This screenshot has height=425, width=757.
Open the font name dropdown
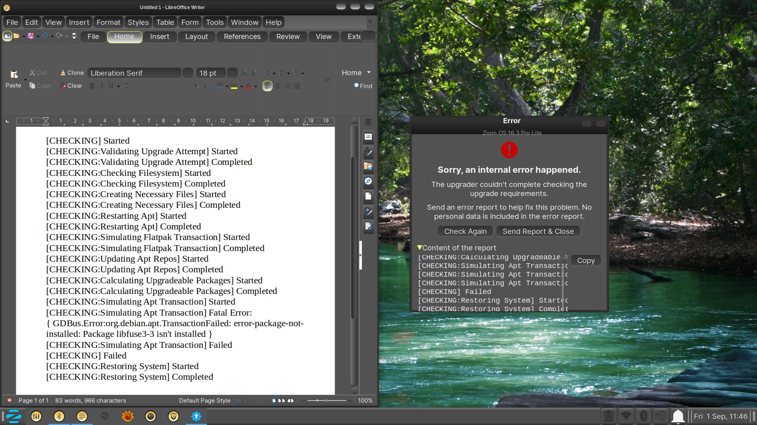pos(188,73)
